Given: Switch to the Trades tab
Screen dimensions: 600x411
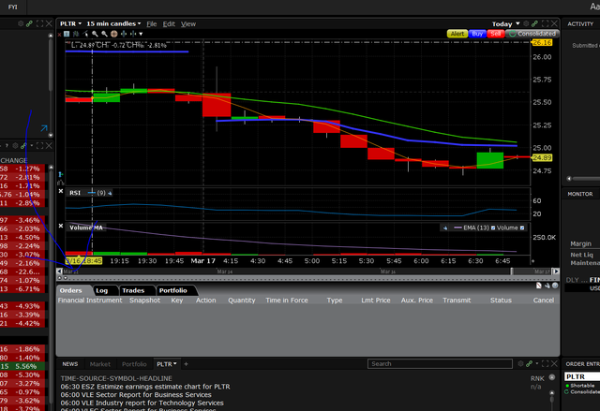Looking at the screenshot, I should [133, 290].
